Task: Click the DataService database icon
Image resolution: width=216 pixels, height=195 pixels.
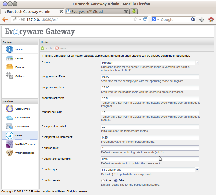Action: point(10,126)
